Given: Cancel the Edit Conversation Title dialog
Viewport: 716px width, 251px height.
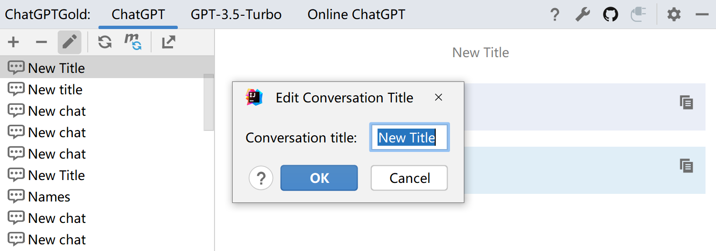Looking at the screenshot, I should tap(409, 178).
